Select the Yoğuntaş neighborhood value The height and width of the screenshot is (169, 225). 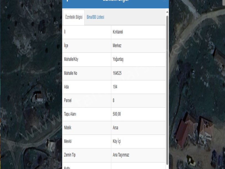118,59
